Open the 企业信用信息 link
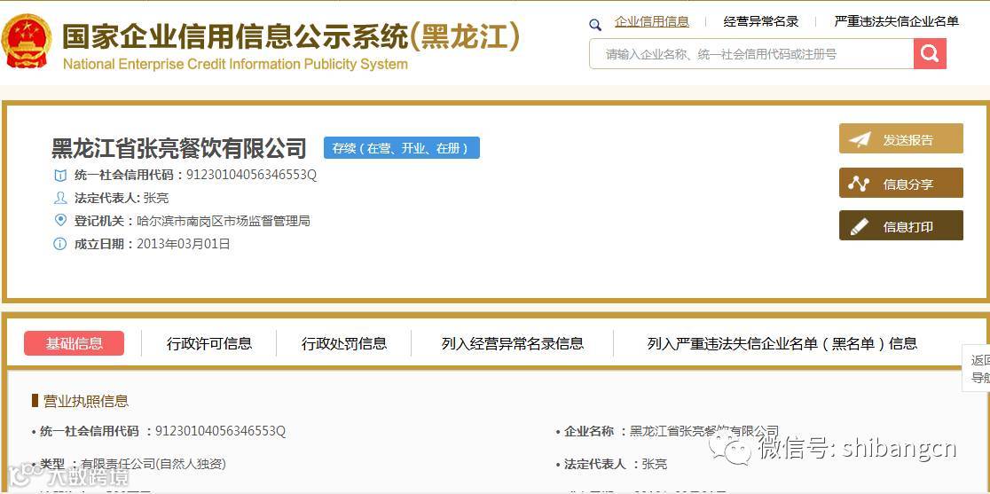The image size is (990, 494). [652, 22]
